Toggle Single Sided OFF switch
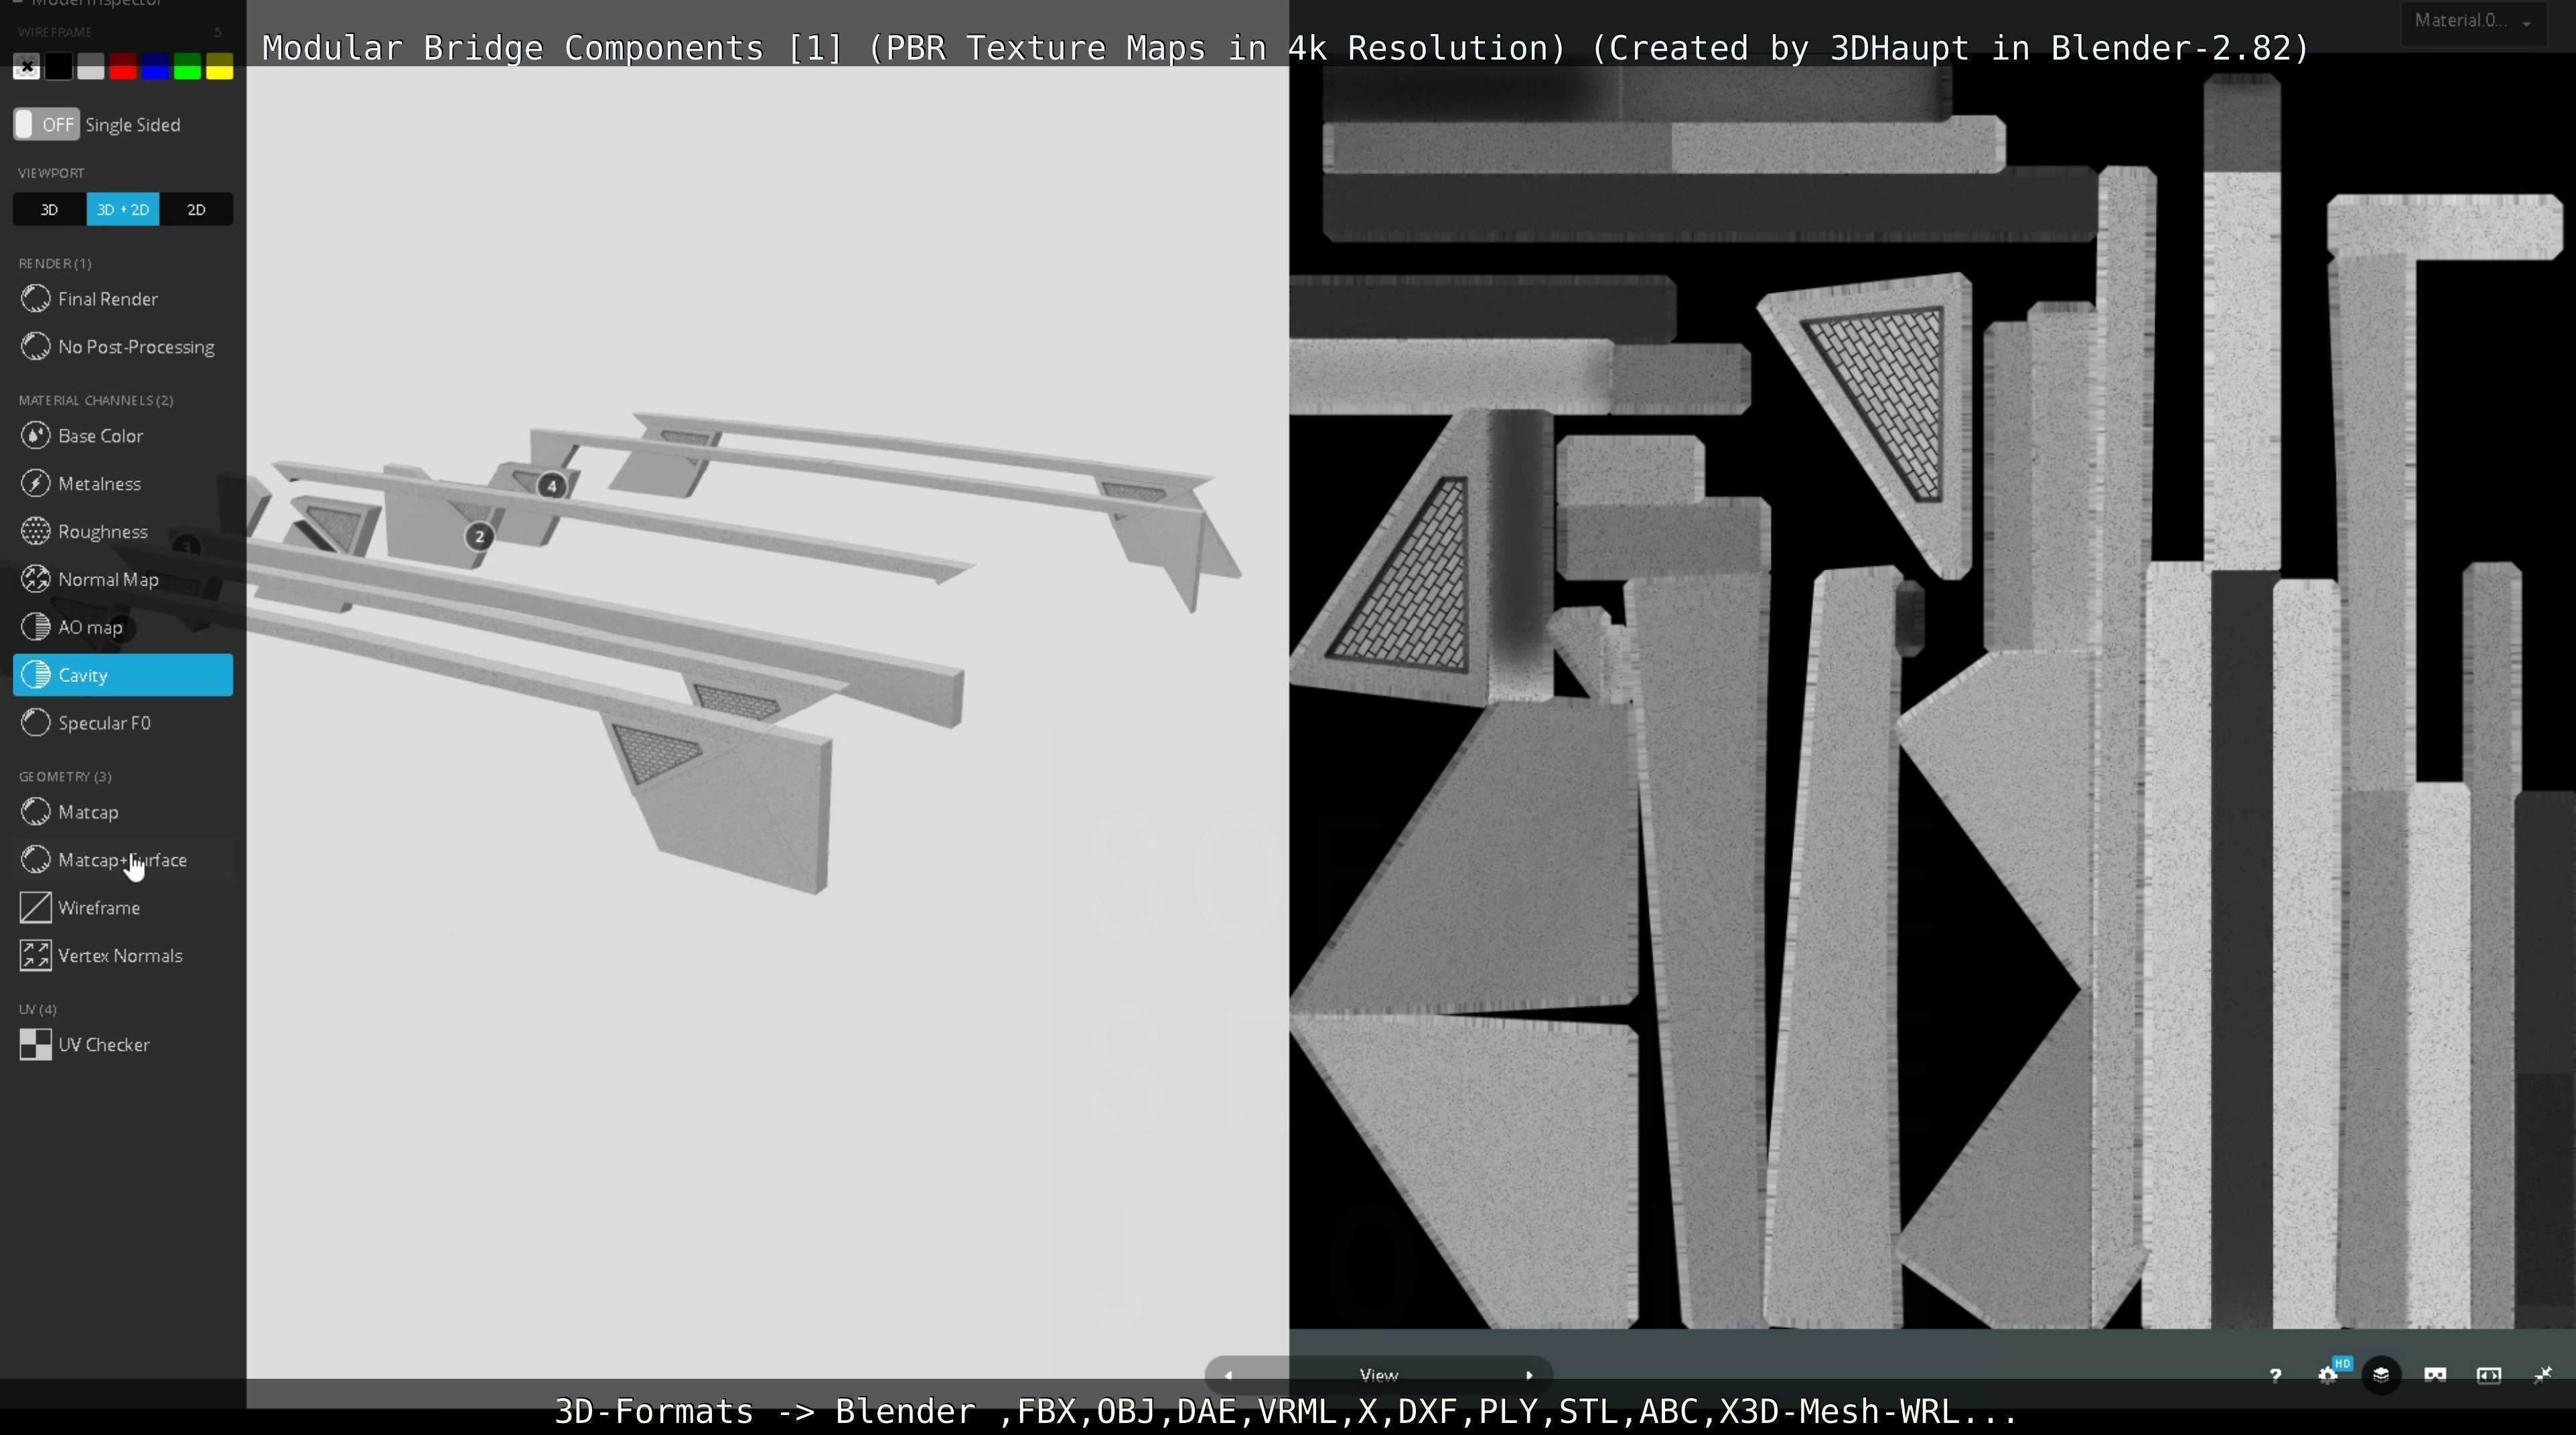 tap(46, 125)
